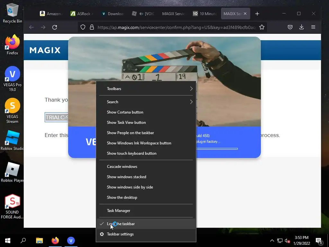Bookmark this page with the star
This screenshot has width=329, height=247.
262,27
